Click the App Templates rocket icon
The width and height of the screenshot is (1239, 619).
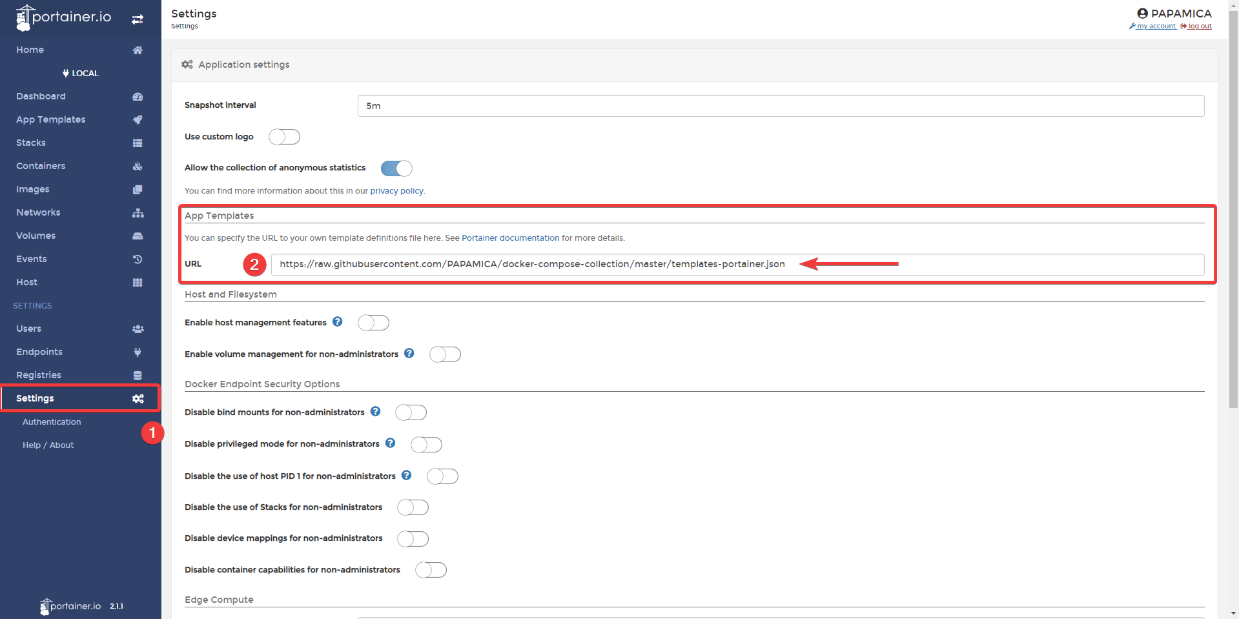(138, 119)
